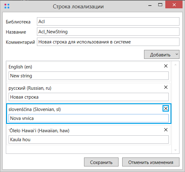Edit the Название field Acl_NewString

pyautogui.click(x=108, y=31)
